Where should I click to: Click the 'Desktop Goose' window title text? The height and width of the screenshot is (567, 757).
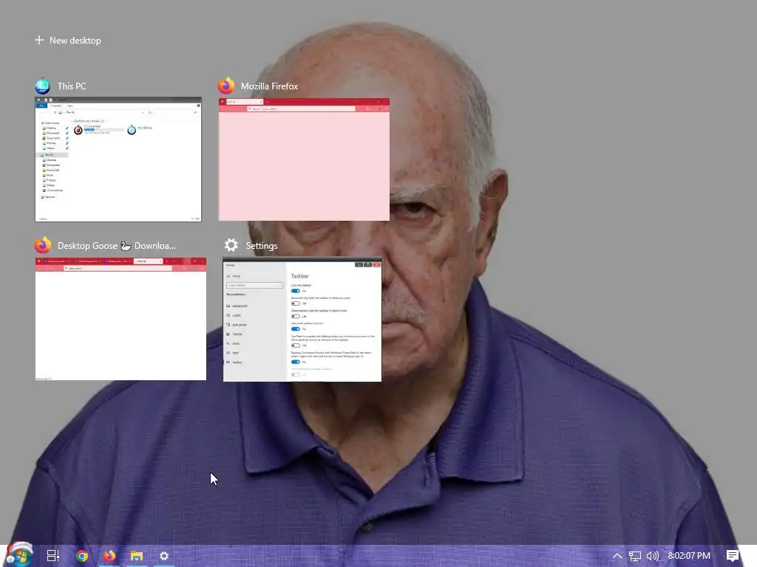[116, 246]
